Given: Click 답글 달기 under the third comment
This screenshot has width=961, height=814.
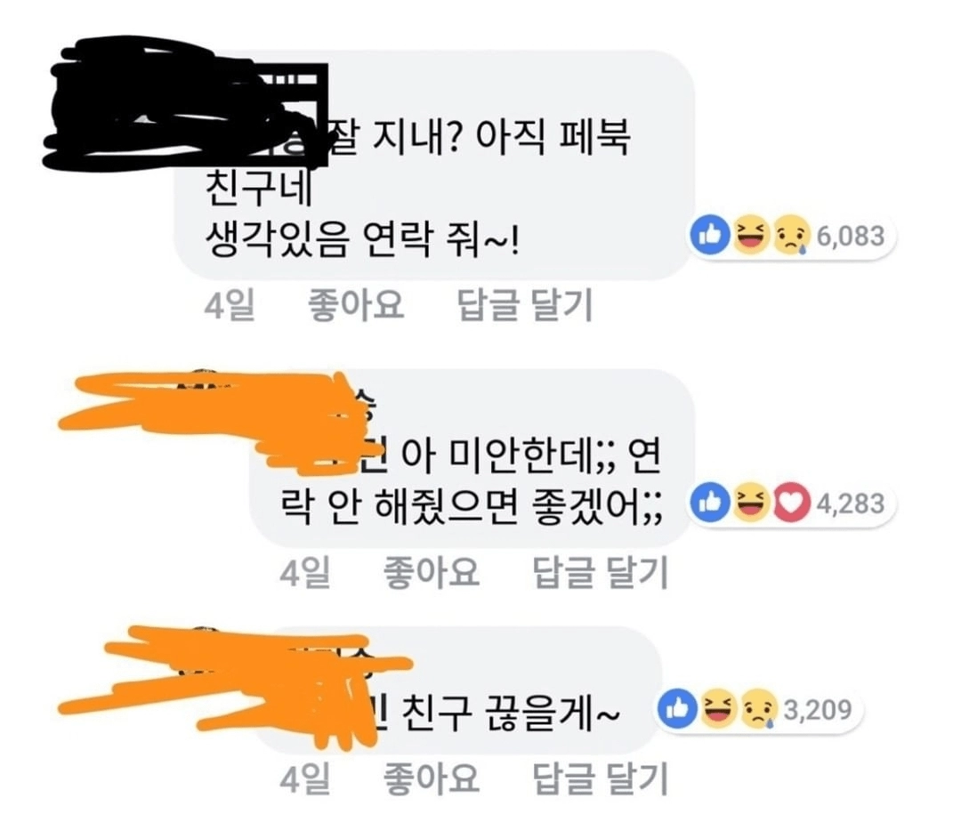Looking at the screenshot, I should click(x=601, y=778).
